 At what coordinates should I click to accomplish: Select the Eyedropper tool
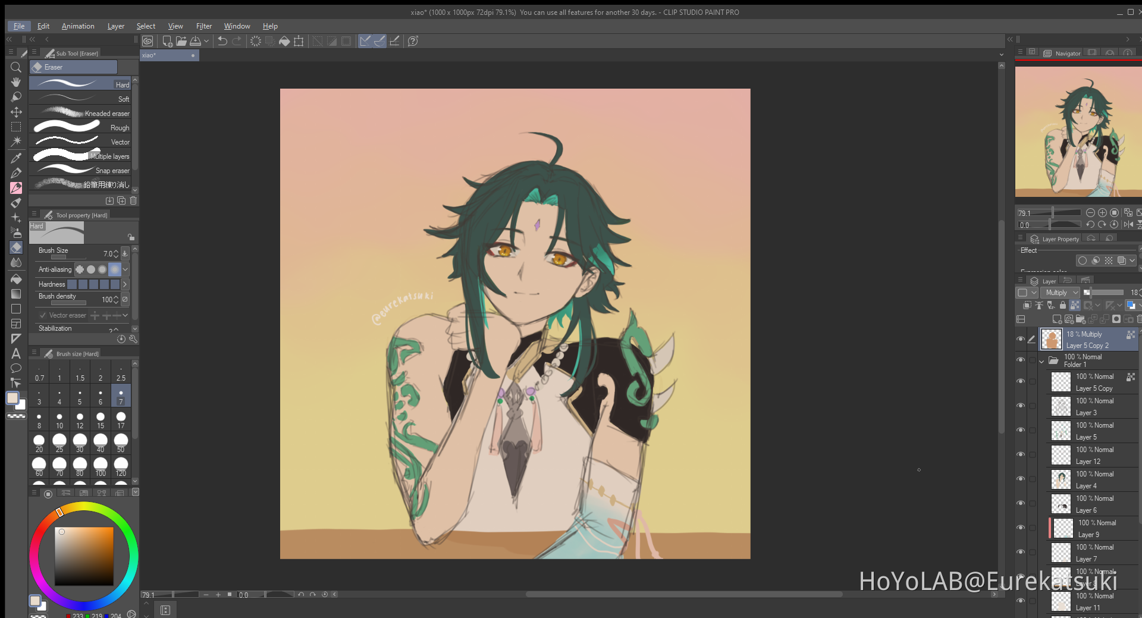pos(16,157)
